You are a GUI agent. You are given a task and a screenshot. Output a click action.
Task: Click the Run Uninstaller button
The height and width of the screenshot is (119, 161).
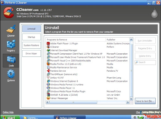pyautogui.click(x=145, y=41)
